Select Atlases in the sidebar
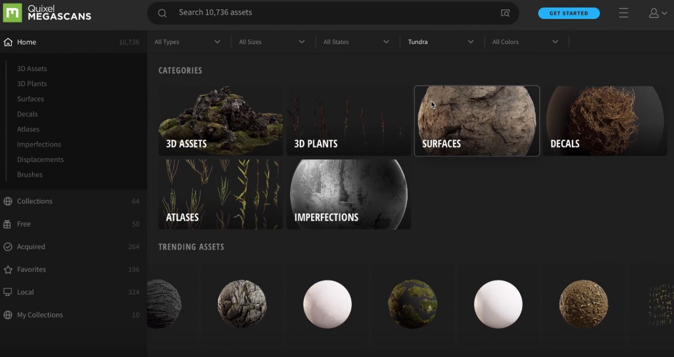This screenshot has width=674, height=357. (28, 129)
